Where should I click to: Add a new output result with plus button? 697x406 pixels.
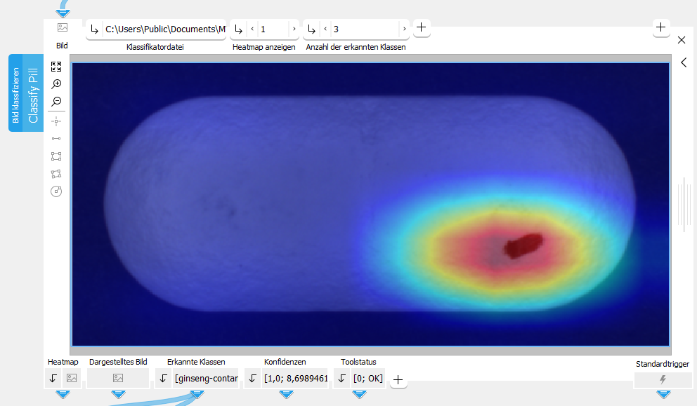click(398, 379)
